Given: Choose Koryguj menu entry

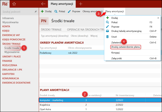Looking at the screenshot, I should coord(132,53).
